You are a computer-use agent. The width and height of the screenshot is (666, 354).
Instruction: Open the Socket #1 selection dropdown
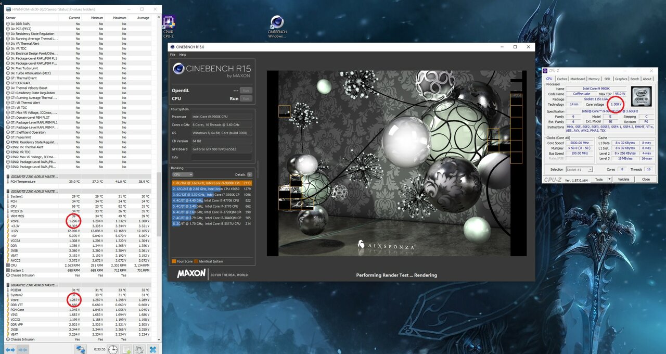(579, 169)
